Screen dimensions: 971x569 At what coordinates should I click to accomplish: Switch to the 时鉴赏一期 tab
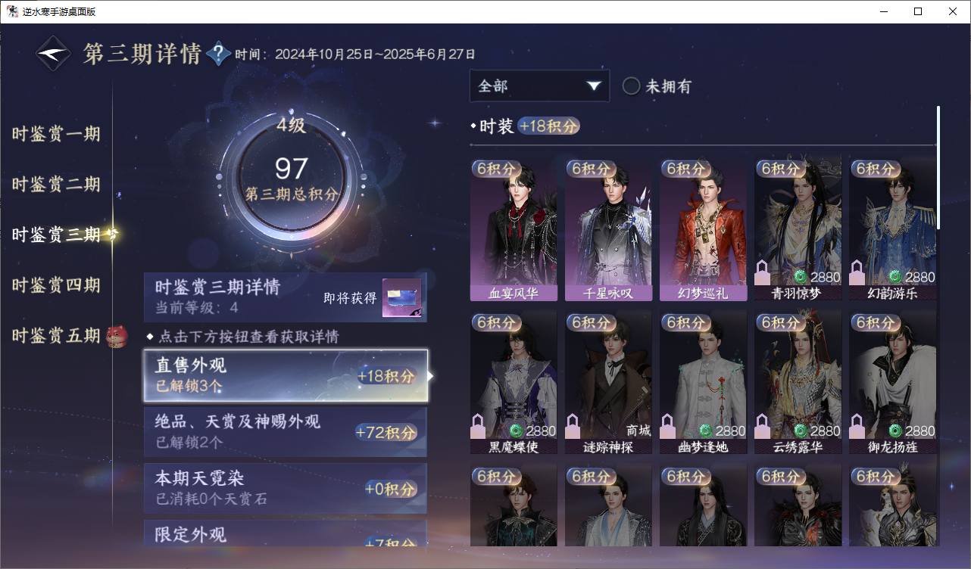tap(56, 134)
